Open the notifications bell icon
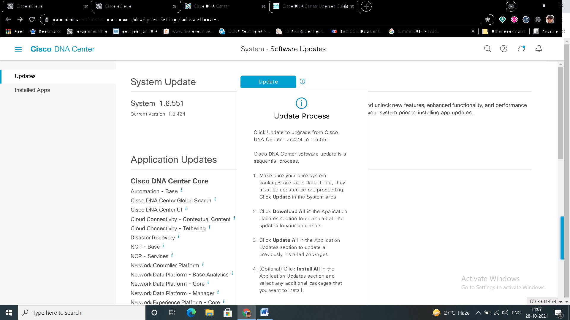Image resolution: width=570 pixels, height=320 pixels. click(x=539, y=49)
